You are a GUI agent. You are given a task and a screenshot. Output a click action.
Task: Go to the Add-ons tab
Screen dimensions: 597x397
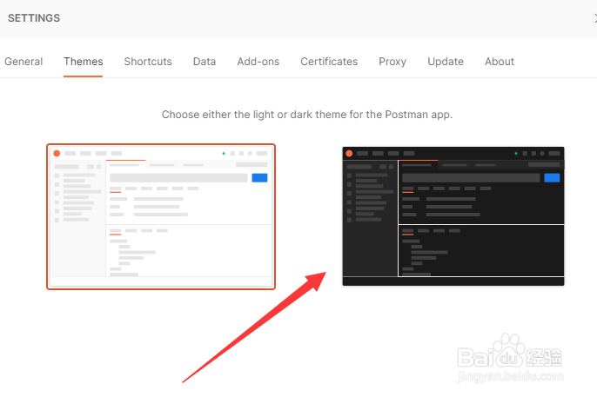click(258, 62)
